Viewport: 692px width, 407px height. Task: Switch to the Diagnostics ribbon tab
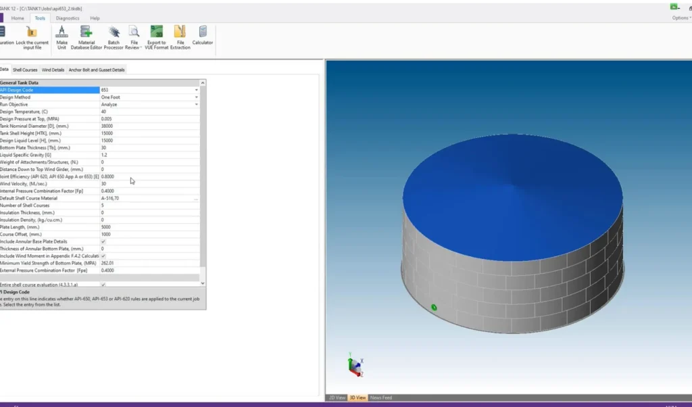(x=68, y=18)
